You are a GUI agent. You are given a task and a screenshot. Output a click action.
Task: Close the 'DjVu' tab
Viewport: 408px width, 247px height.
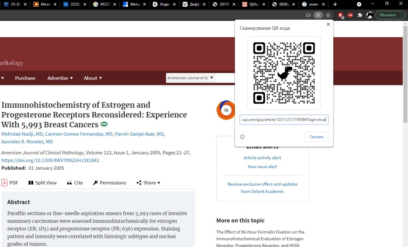tap(264, 4)
